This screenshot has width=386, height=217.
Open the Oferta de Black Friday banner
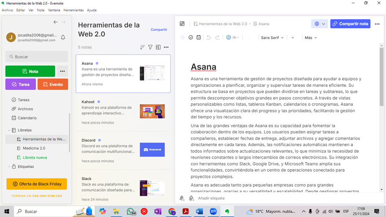pos(37,184)
